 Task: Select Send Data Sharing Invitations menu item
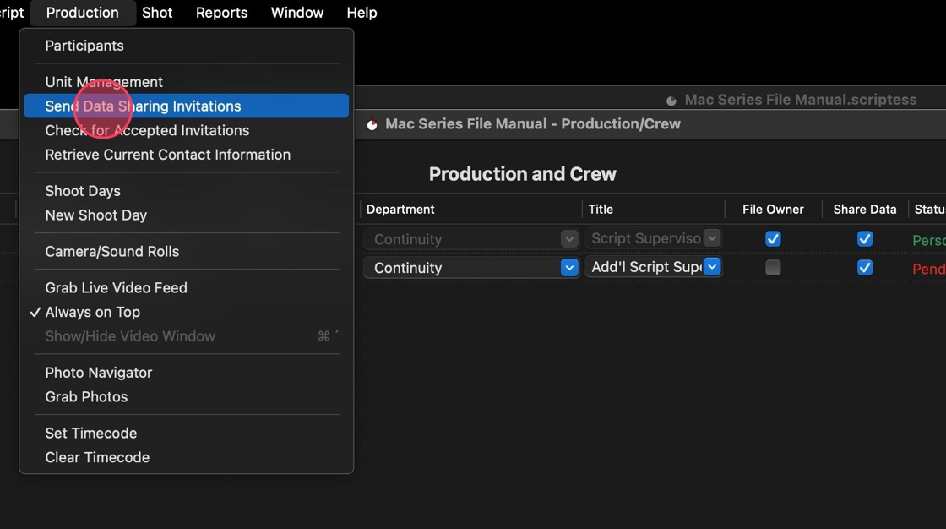tap(143, 106)
